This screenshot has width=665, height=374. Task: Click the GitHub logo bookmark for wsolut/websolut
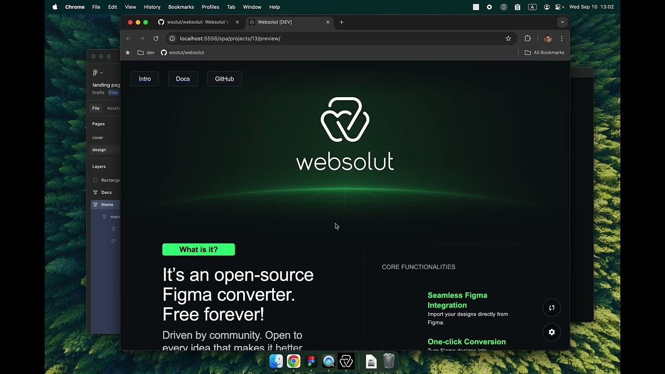(164, 52)
